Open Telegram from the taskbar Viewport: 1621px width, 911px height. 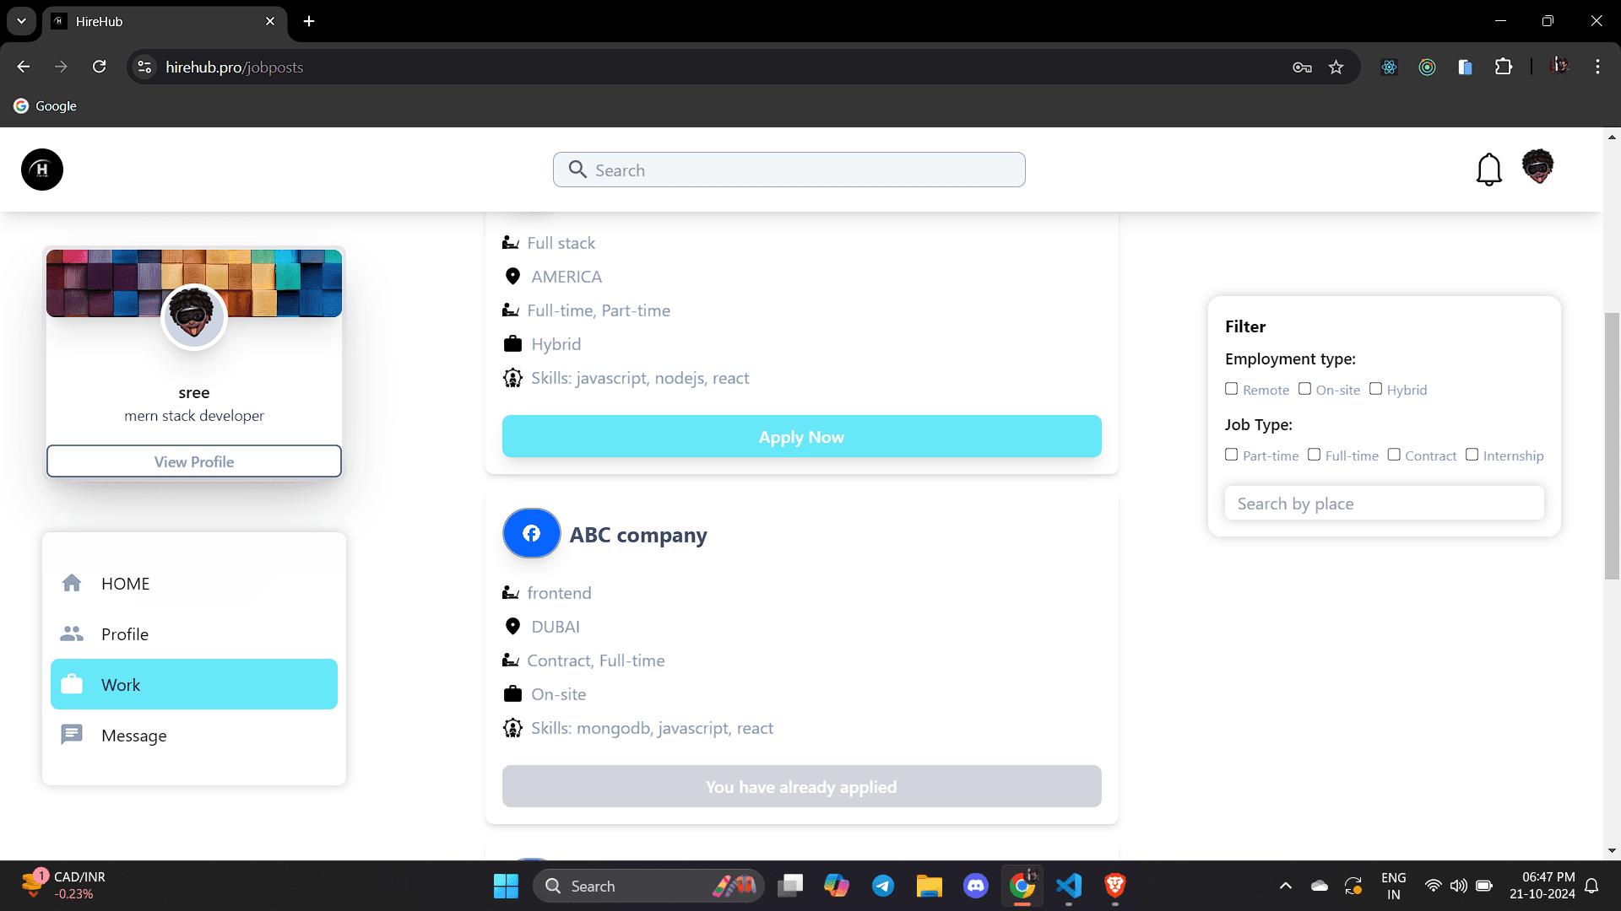[883, 886]
